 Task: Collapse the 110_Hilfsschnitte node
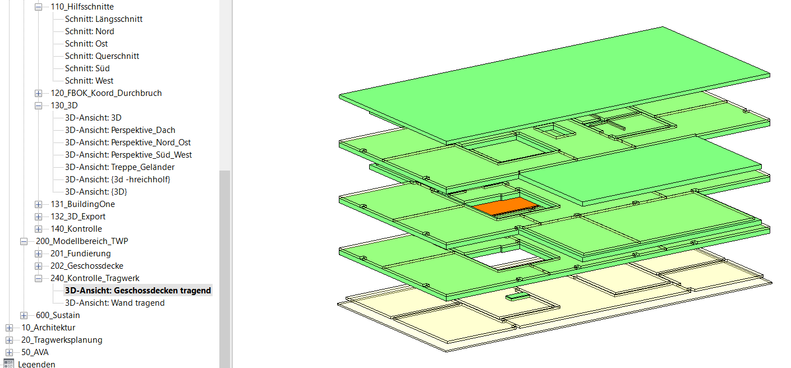coord(38,7)
